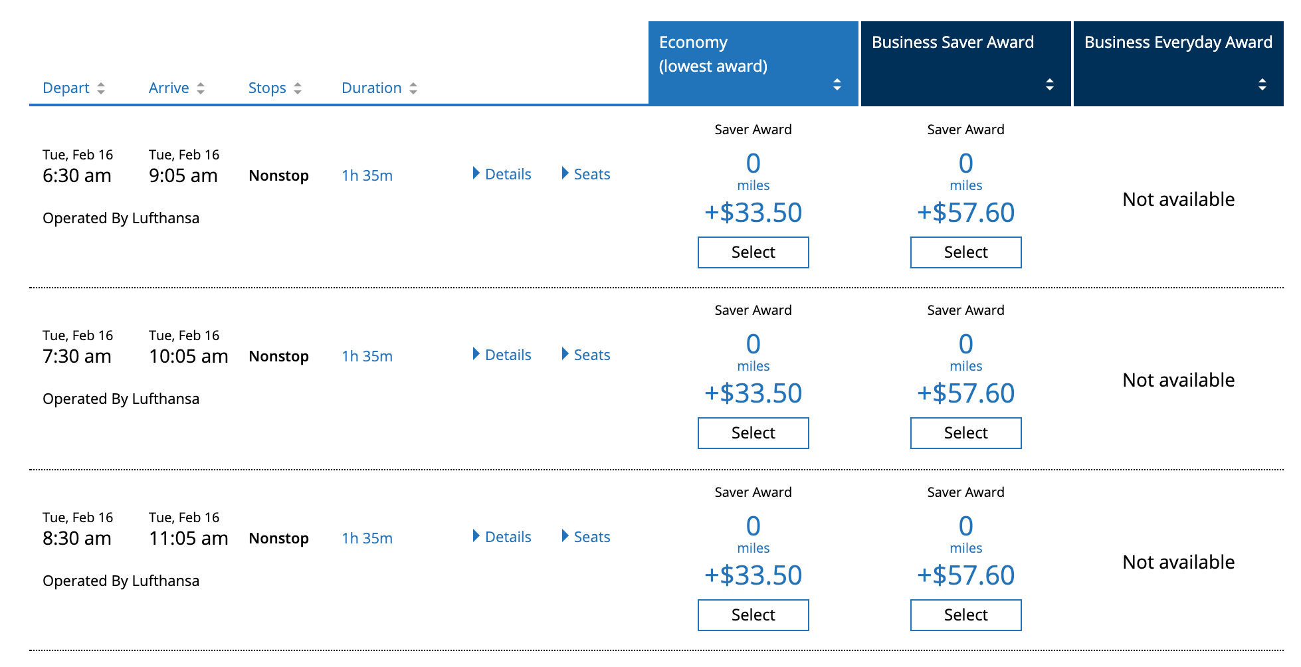Select Business Saver award for 6:30 am flight
The image size is (1301, 667).
[x=965, y=252]
